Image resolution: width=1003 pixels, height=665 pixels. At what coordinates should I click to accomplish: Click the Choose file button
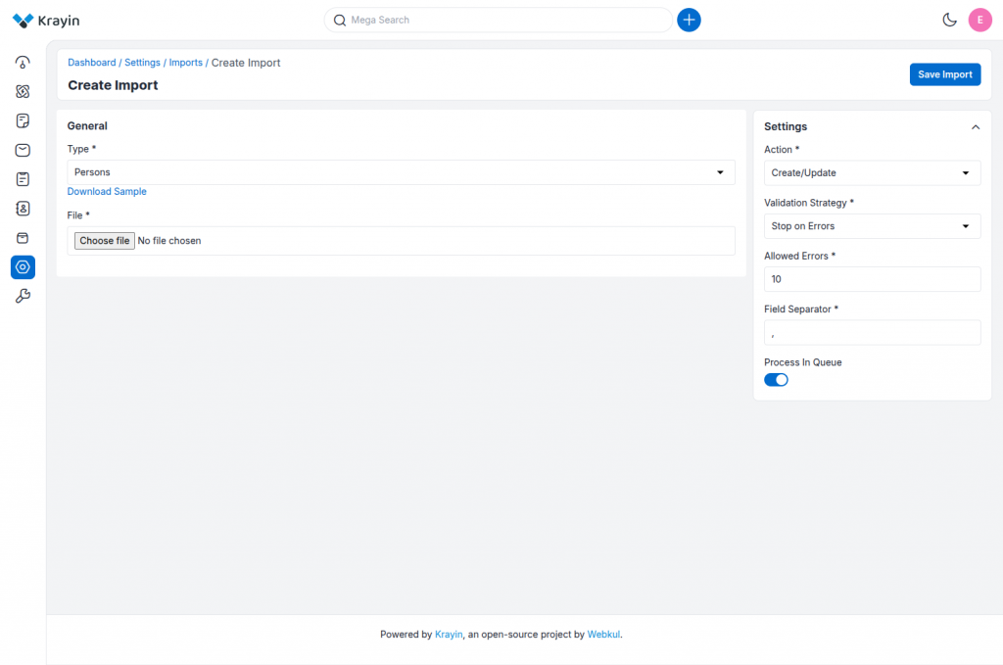104,240
